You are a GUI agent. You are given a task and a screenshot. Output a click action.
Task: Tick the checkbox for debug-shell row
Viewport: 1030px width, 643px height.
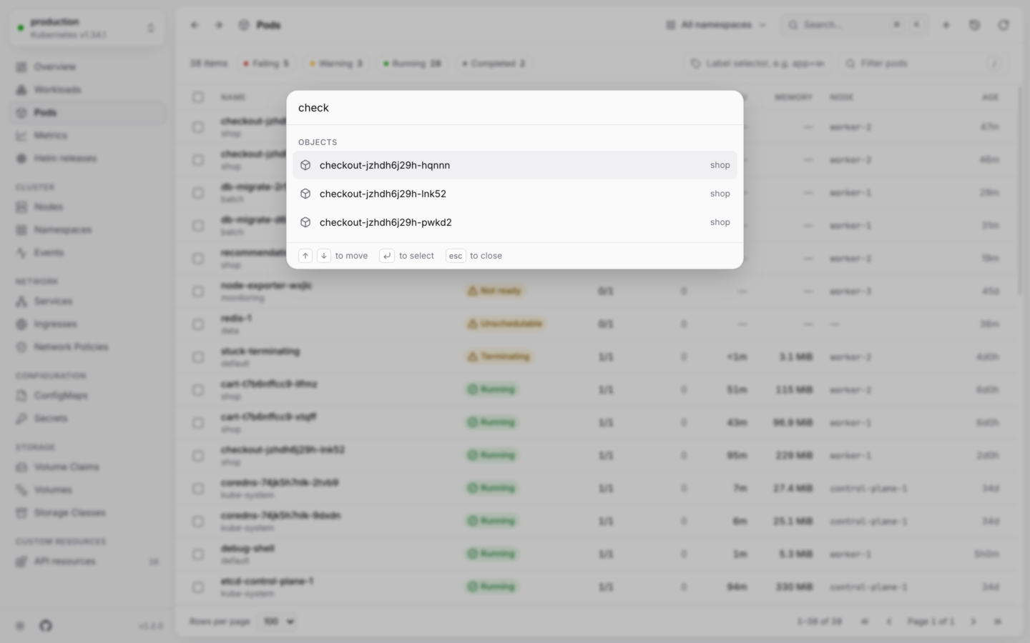point(198,554)
